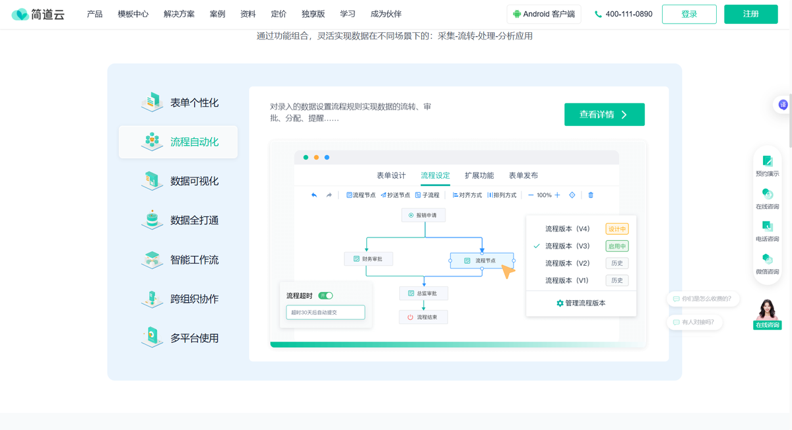The image size is (792, 430).
Task: Select the 多平台使用 feature tab
Action: tap(178, 338)
